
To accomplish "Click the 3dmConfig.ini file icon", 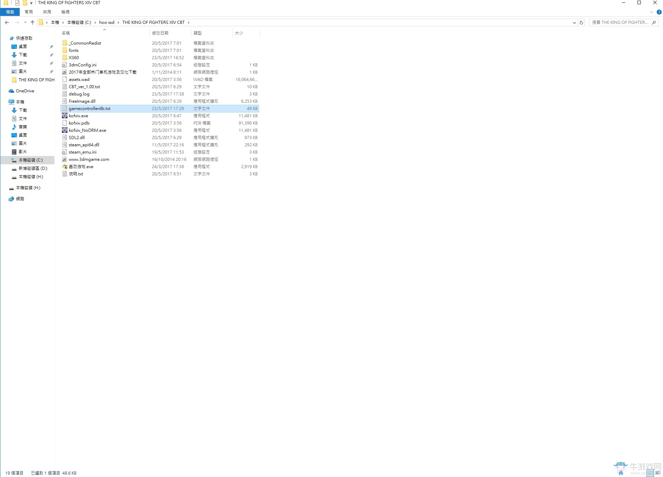I will tap(65, 65).
